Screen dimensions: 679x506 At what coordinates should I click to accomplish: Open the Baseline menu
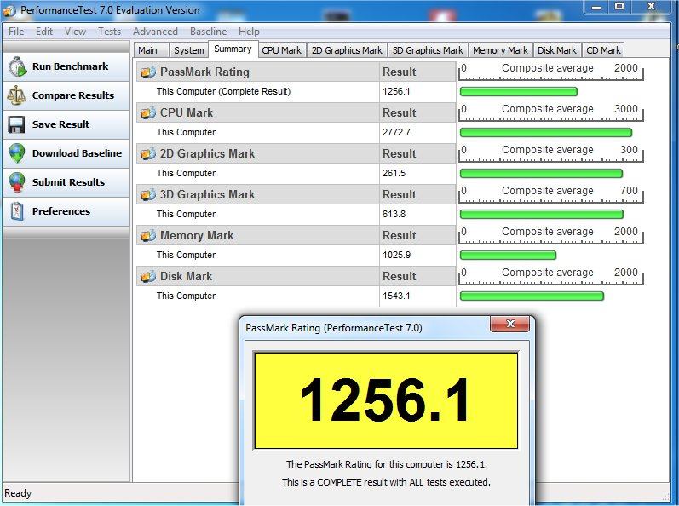[208, 32]
